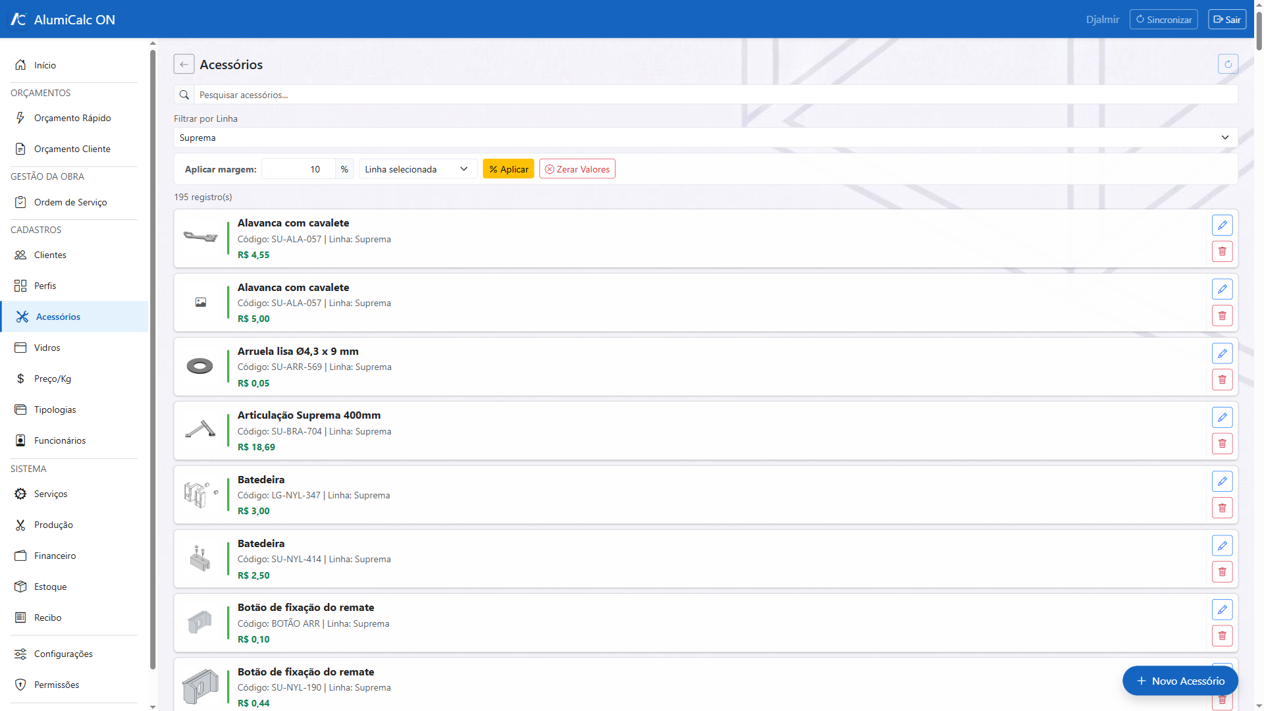Edit the Batedeira LG-NYL-347 item
Image resolution: width=1264 pixels, height=711 pixels.
pos(1222,481)
